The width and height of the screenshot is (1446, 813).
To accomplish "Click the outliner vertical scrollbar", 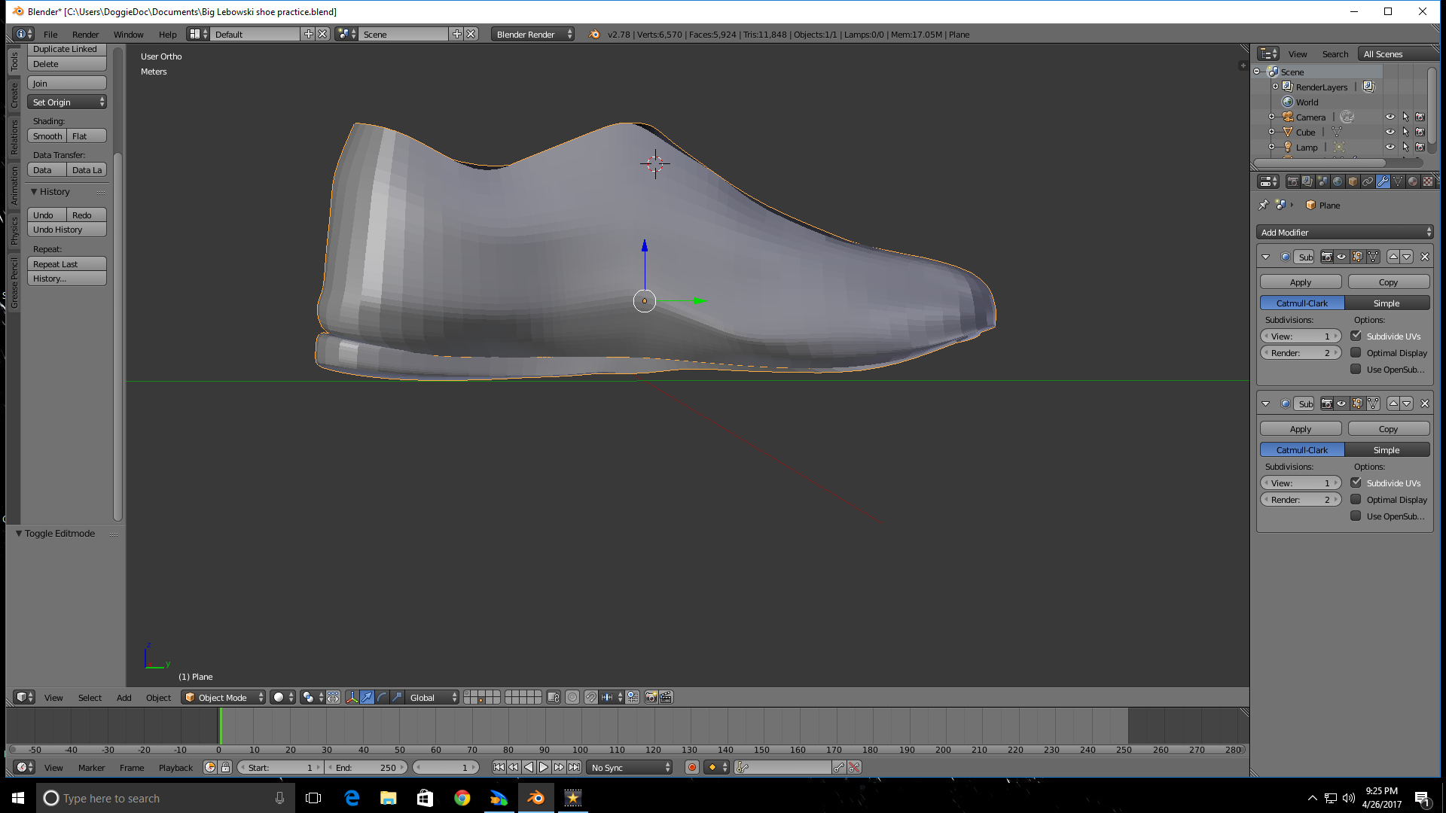I will click(1432, 105).
